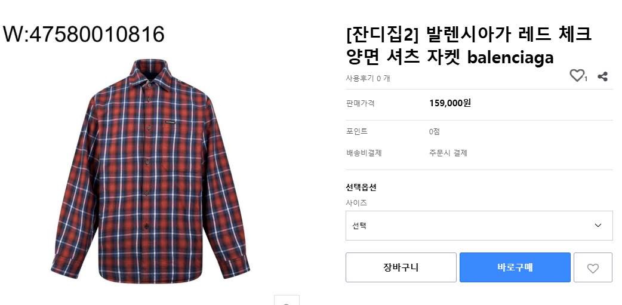Click the heart like icon beside the title
622x305 pixels.
click(x=576, y=76)
